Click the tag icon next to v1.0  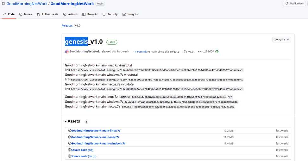185,52
